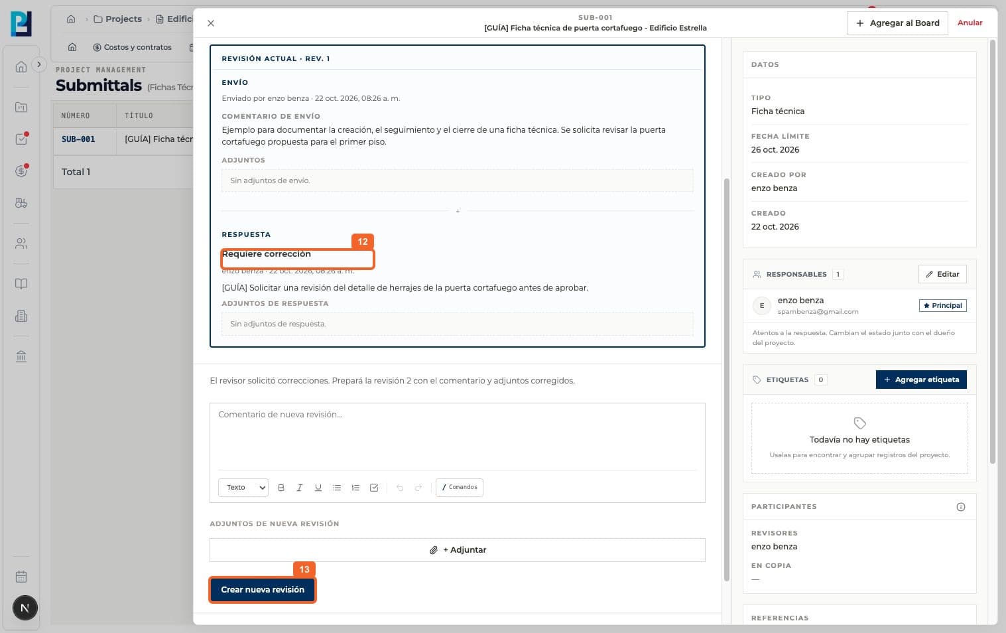
Task: Insert a bulleted list in editor
Action: [x=337, y=488]
